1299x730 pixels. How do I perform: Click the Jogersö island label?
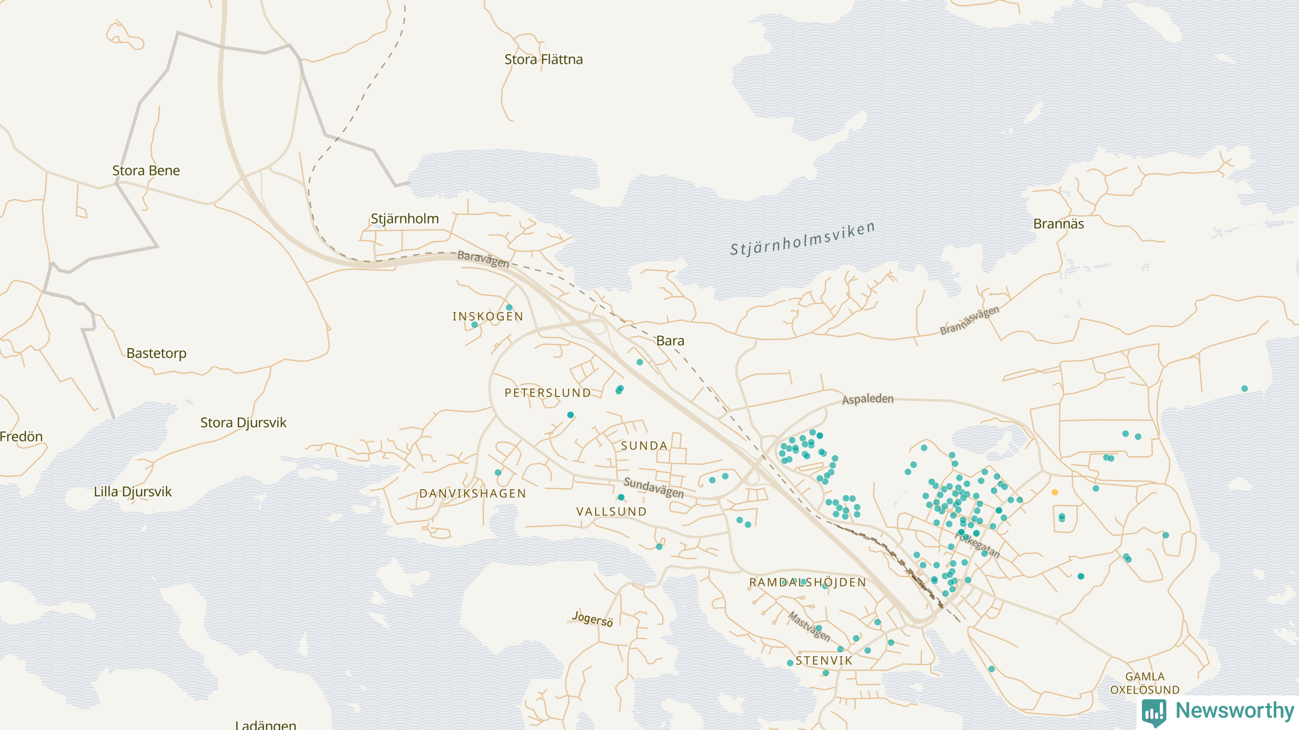(592, 618)
